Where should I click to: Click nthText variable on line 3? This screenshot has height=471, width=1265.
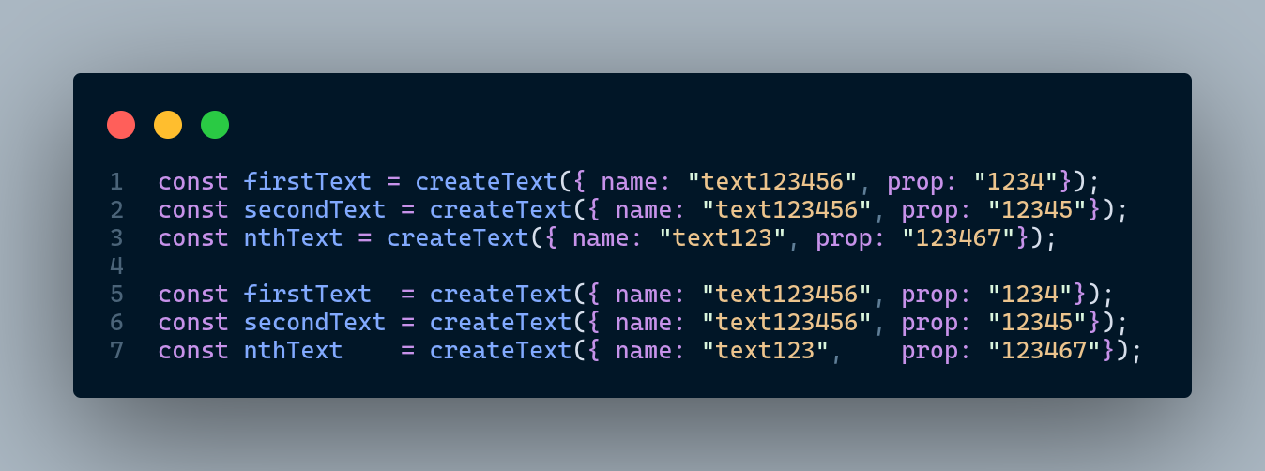pyautogui.click(x=293, y=237)
